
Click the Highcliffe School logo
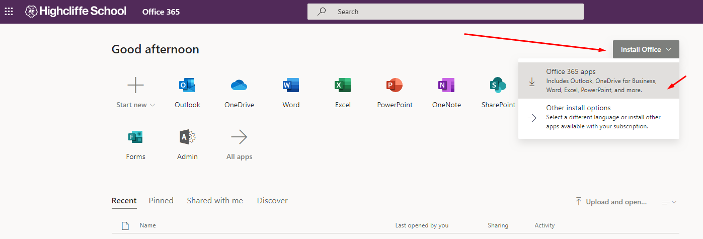(x=76, y=11)
